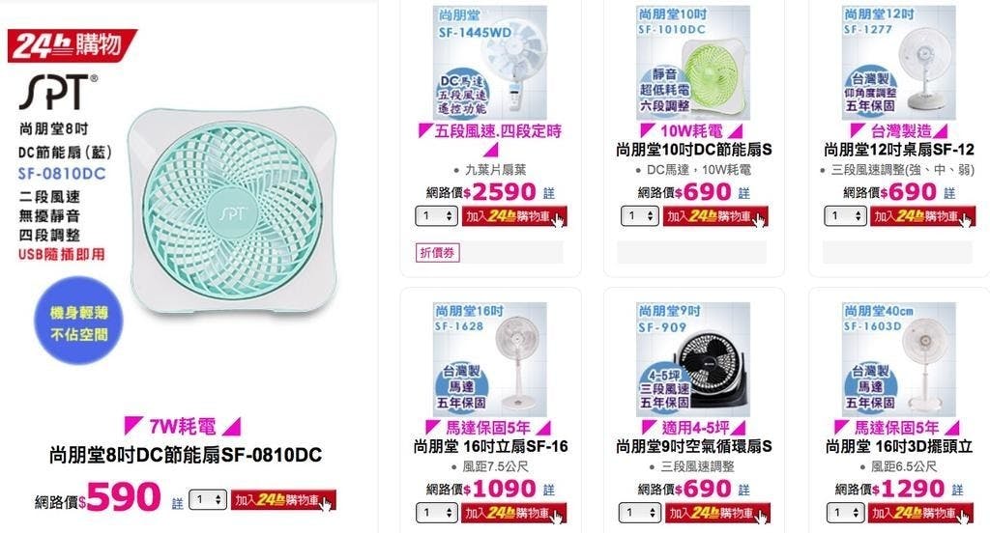
Task: Add the $590 SF-0810DC to cart
Action: click(x=283, y=500)
